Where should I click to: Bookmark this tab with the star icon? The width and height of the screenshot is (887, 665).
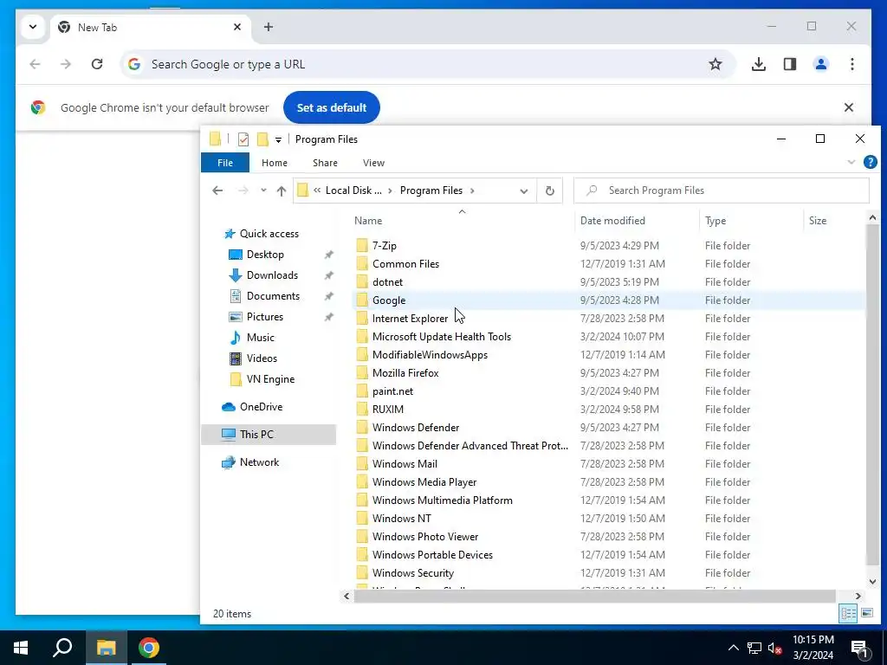[x=715, y=64]
